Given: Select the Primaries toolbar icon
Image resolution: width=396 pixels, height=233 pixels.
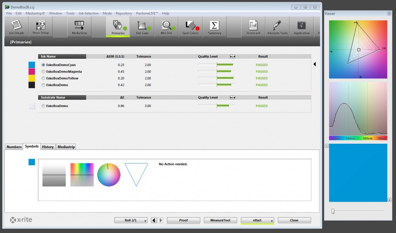Looking at the screenshot, I should coord(118,27).
